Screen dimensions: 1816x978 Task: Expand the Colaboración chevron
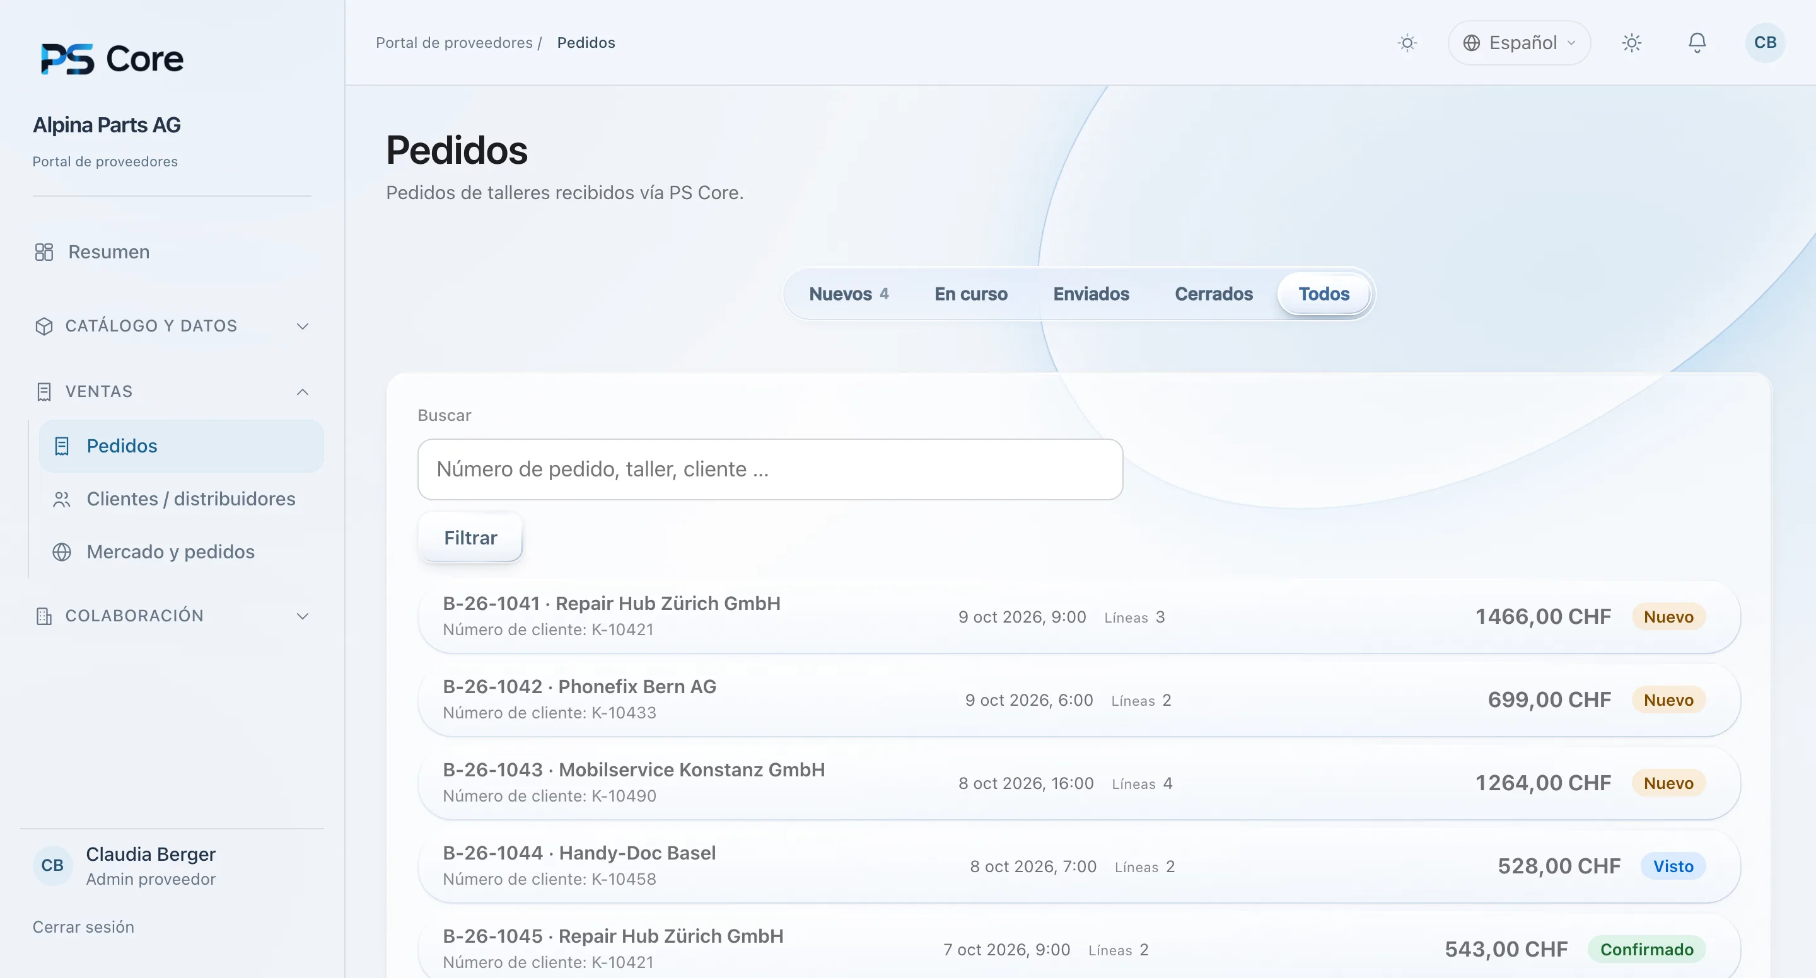point(303,616)
